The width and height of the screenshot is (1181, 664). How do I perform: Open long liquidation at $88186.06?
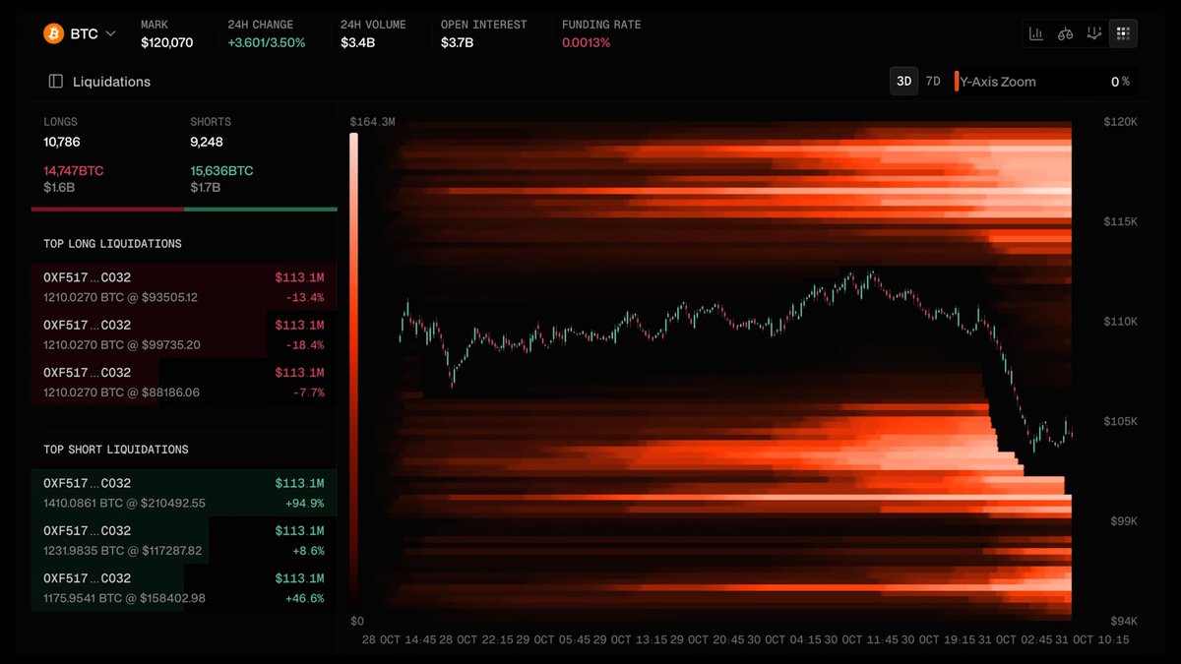184,382
